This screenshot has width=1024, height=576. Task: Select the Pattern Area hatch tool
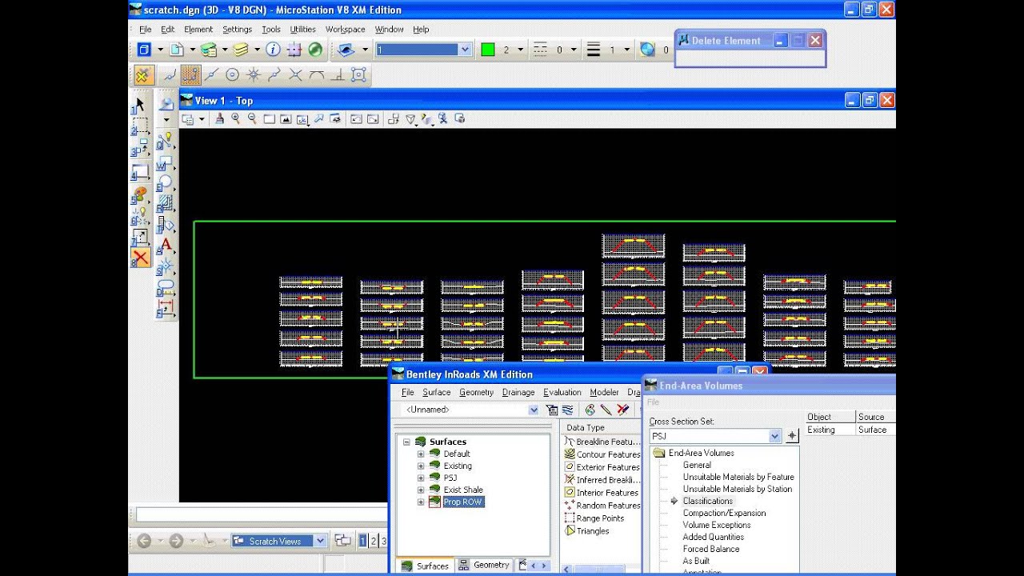click(166, 203)
